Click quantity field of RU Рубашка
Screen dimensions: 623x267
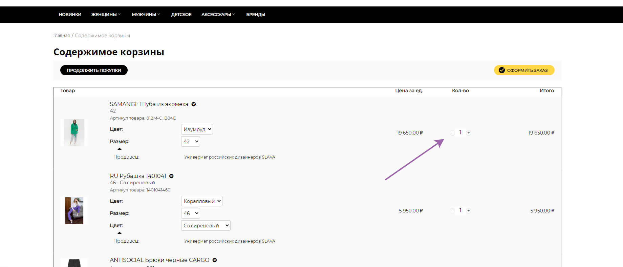[x=460, y=210]
